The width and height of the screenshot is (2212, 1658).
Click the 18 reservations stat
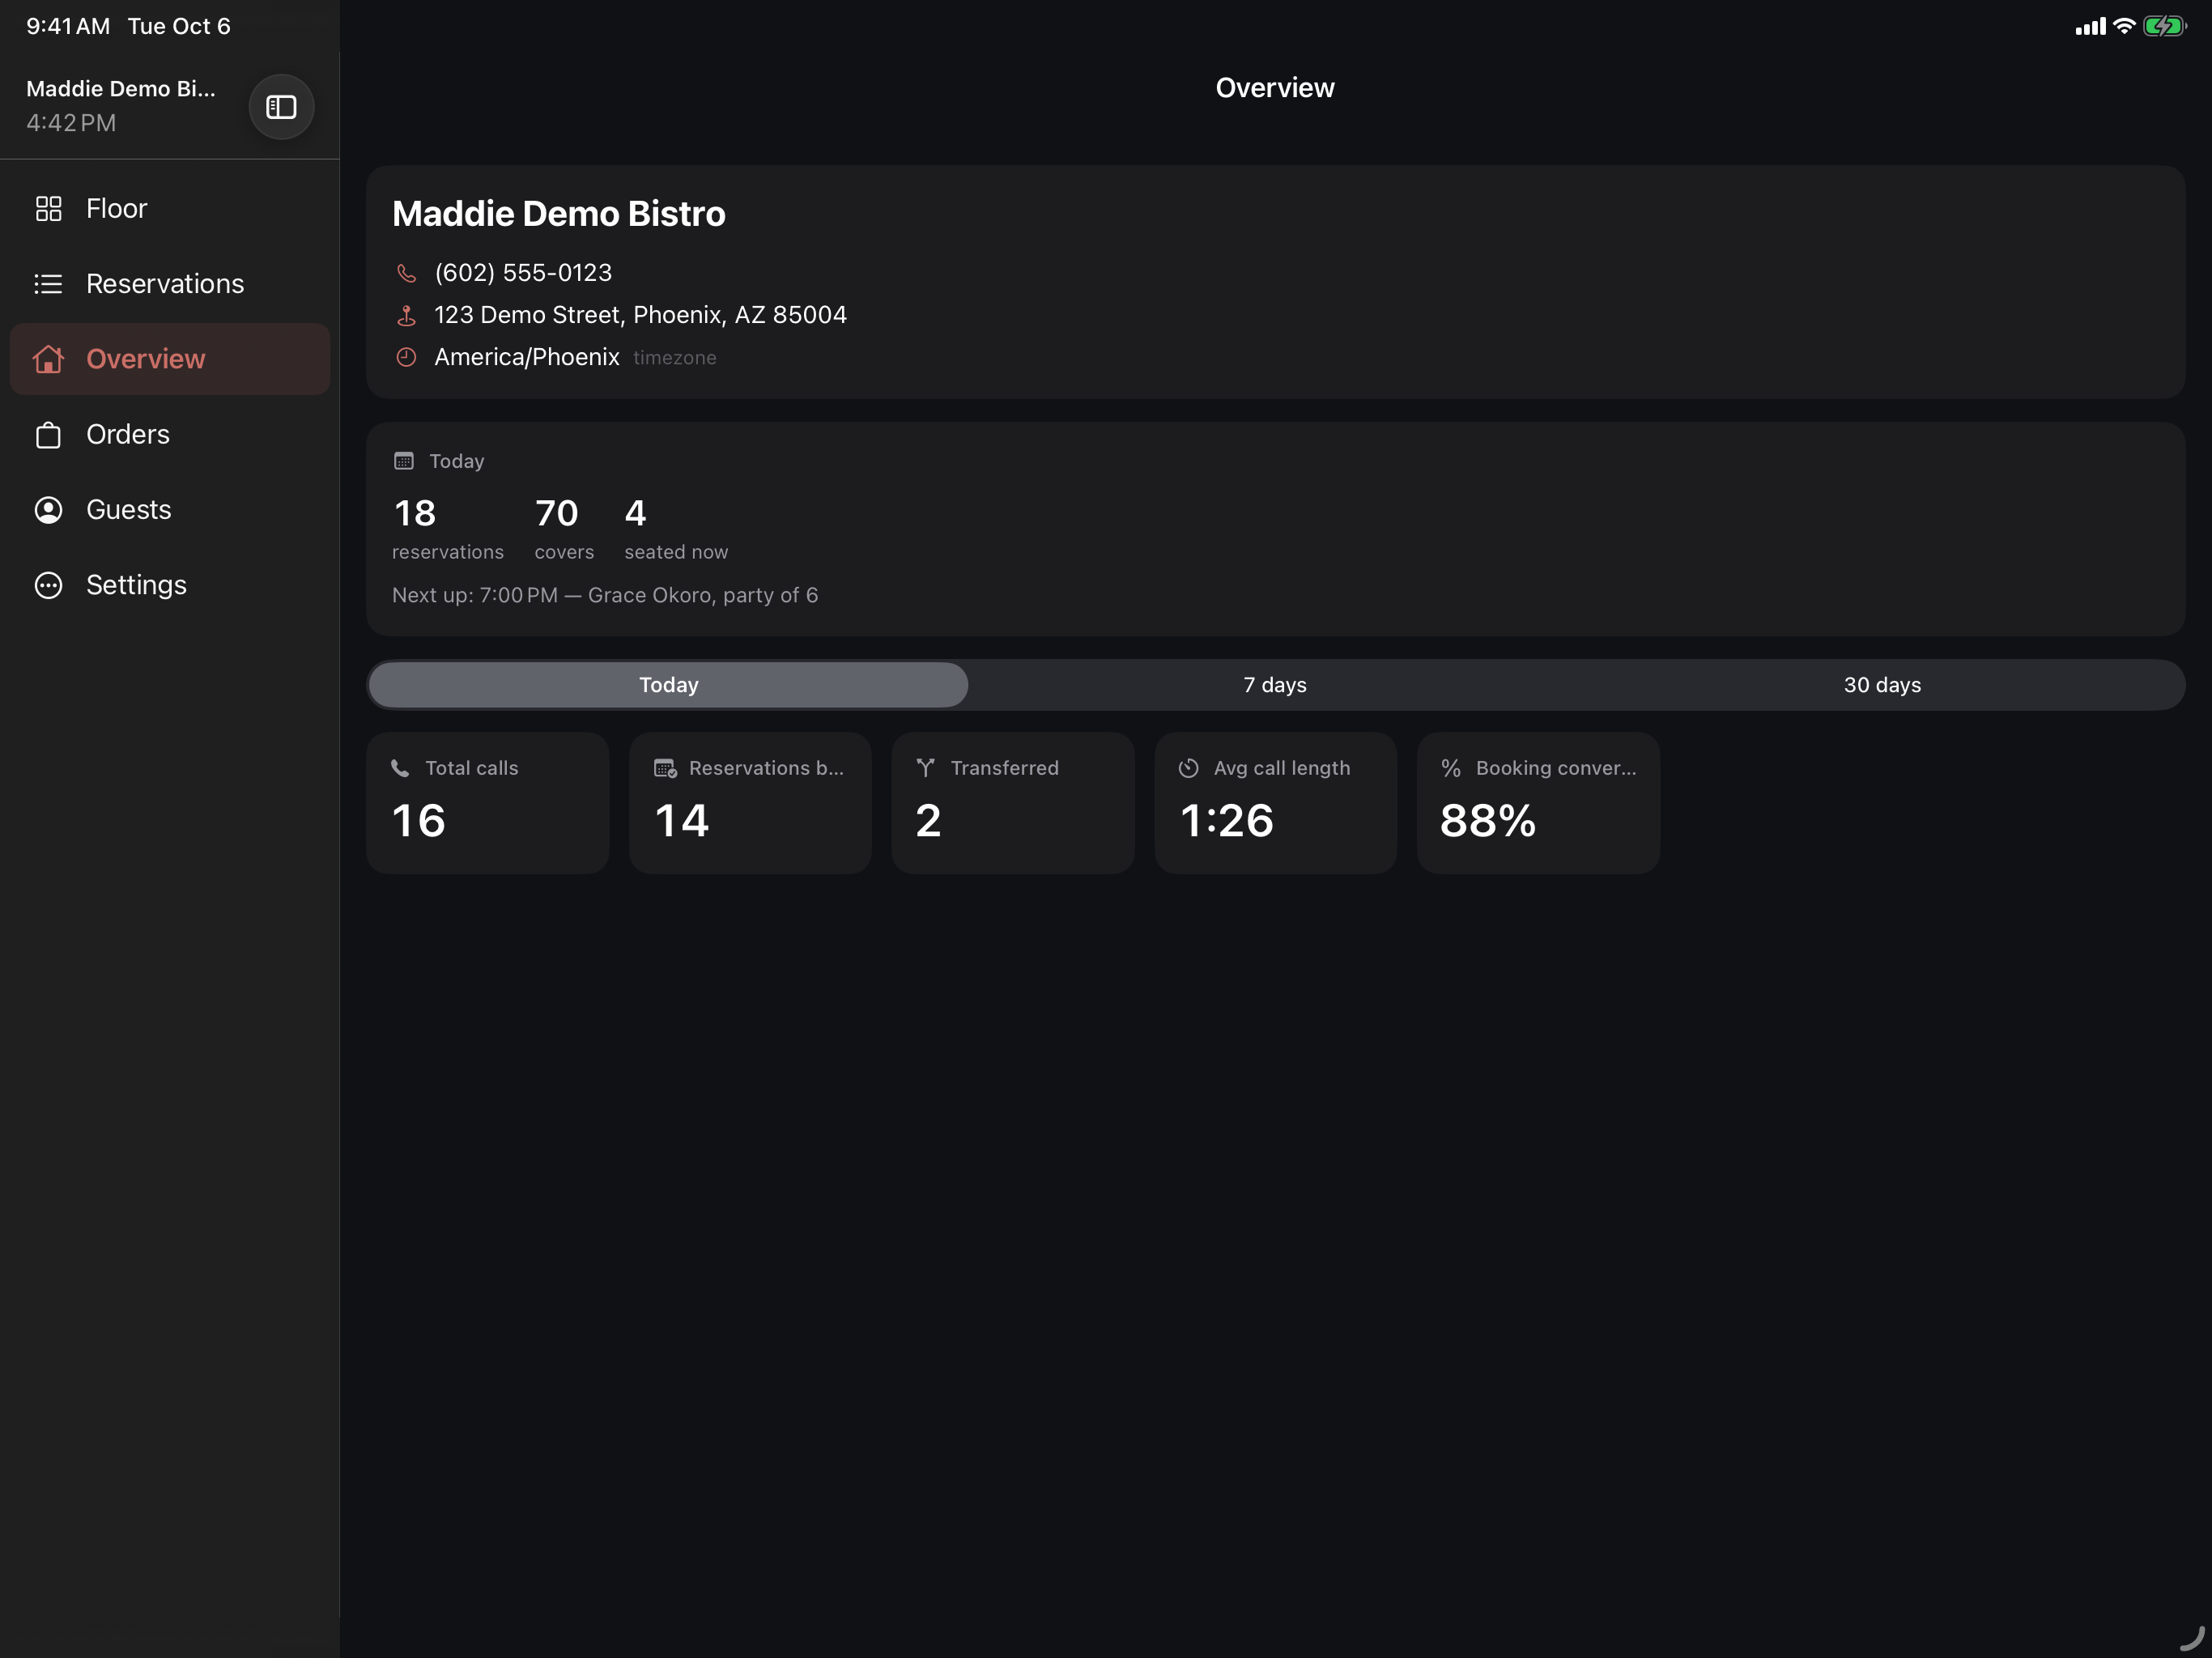tap(448, 529)
